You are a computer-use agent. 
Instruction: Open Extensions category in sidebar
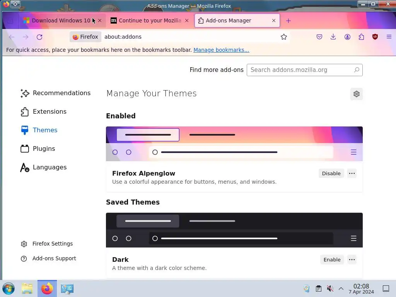(43, 112)
